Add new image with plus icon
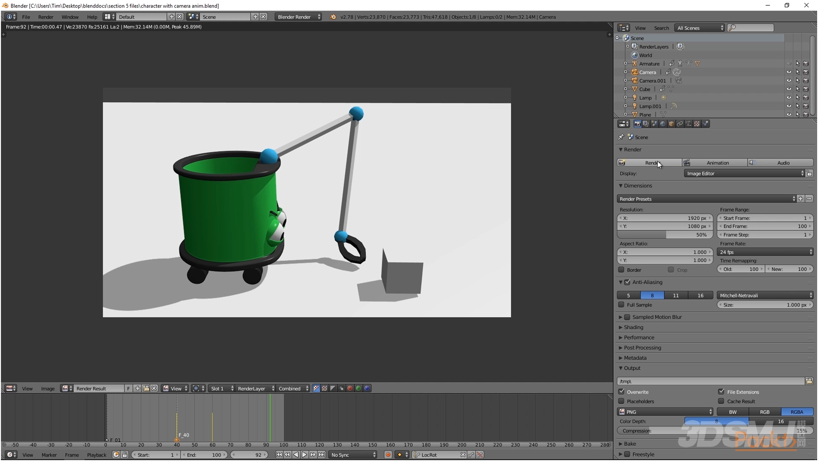Viewport: 818px width, 461px height. click(137, 389)
